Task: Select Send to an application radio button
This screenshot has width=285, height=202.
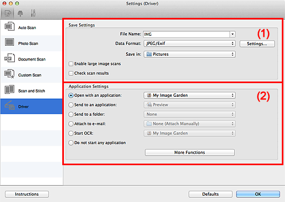Action: click(71, 105)
